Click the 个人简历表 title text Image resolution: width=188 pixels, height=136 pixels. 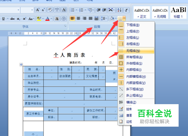click(x=70, y=55)
